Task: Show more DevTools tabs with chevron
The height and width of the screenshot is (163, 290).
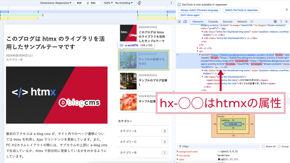Action: (x=252, y=22)
